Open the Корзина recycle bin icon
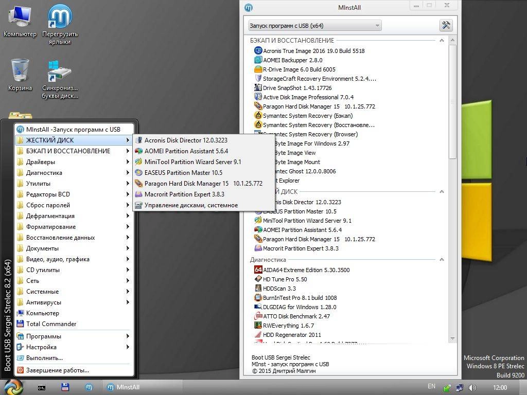 point(20,75)
